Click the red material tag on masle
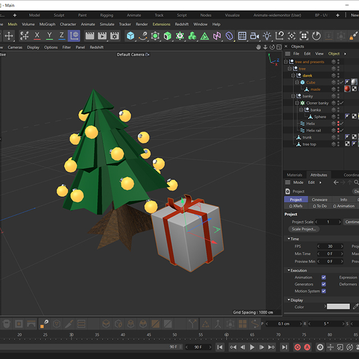Screen dimensions: 359x359 [347, 89]
